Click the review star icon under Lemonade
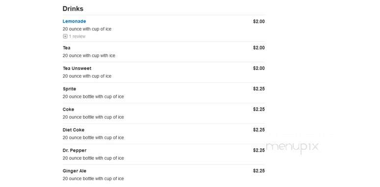Image resolution: width=380 pixels, height=187 pixels. point(65,36)
